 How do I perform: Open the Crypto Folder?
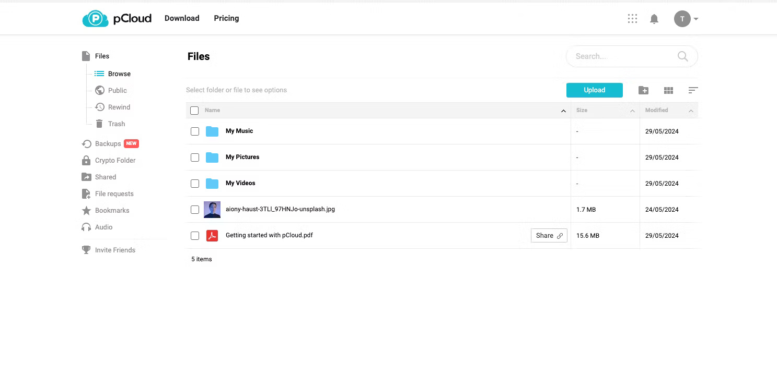[115, 160]
